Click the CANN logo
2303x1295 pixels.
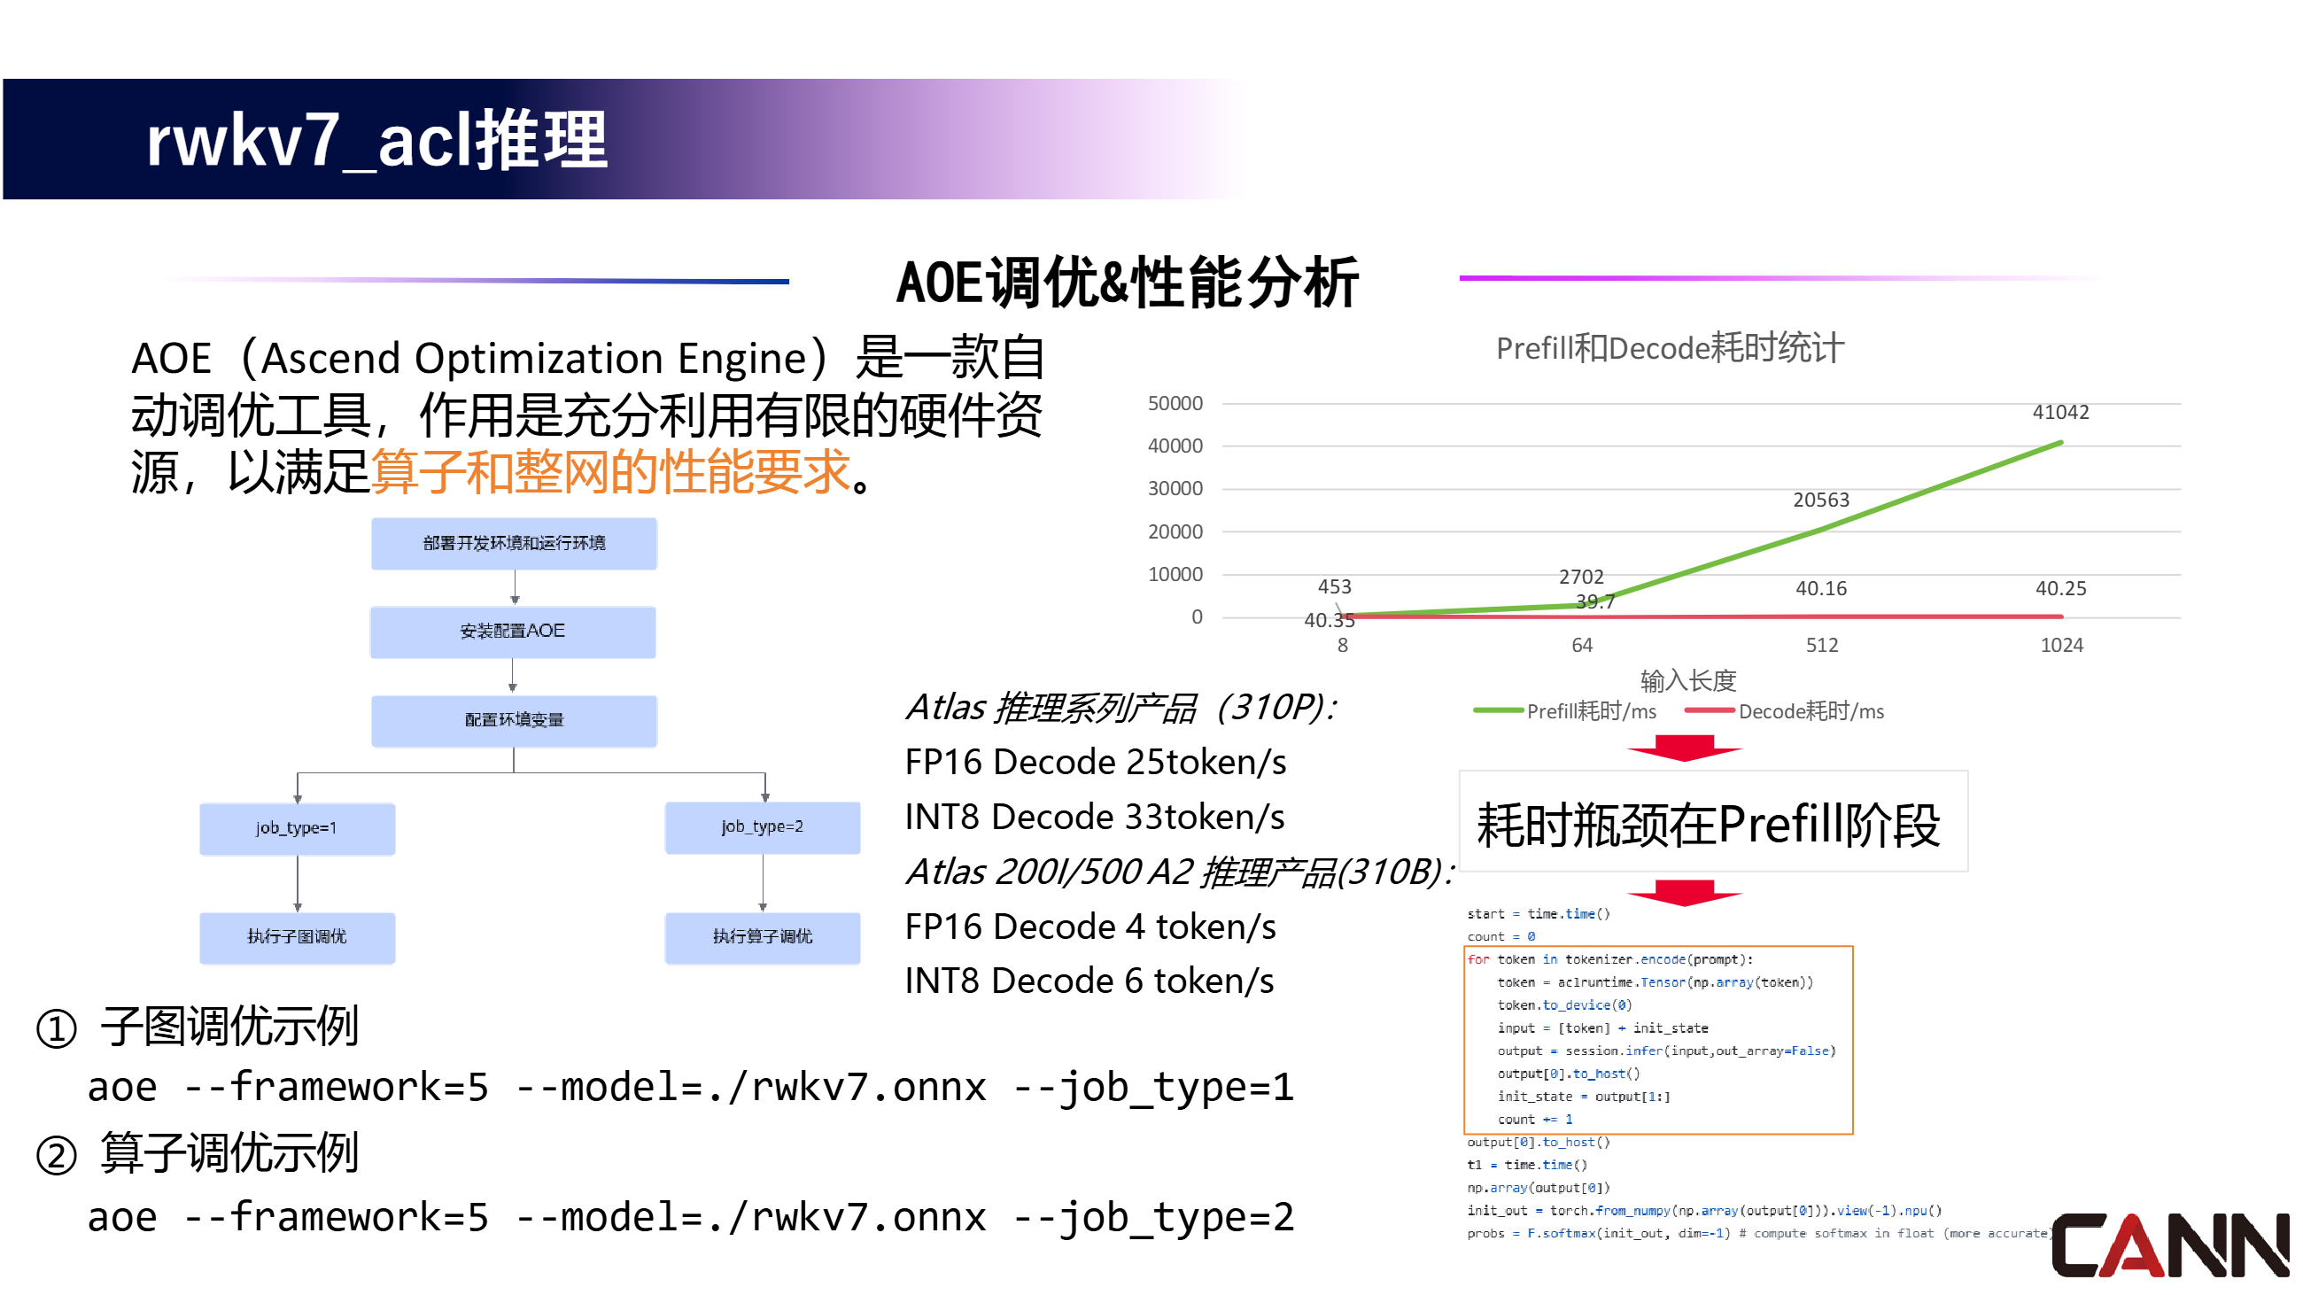[x=2171, y=1245]
